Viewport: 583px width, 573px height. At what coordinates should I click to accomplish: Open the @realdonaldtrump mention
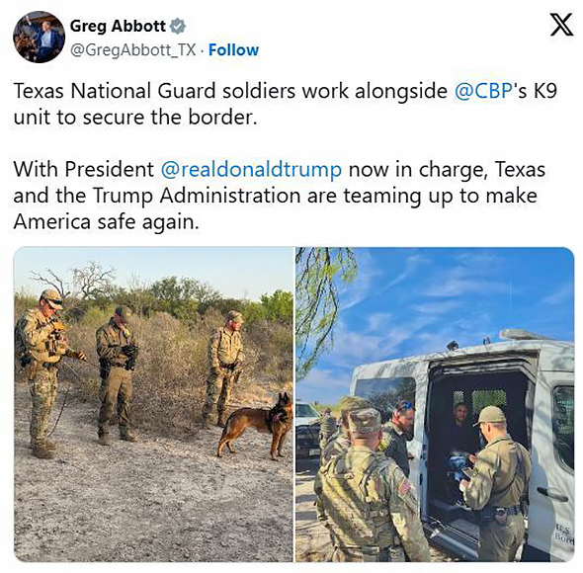(251, 170)
